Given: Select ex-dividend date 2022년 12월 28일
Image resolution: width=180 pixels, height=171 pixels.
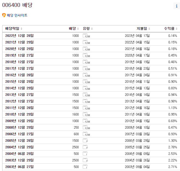Looking at the screenshot, I should [x=19, y=36].
